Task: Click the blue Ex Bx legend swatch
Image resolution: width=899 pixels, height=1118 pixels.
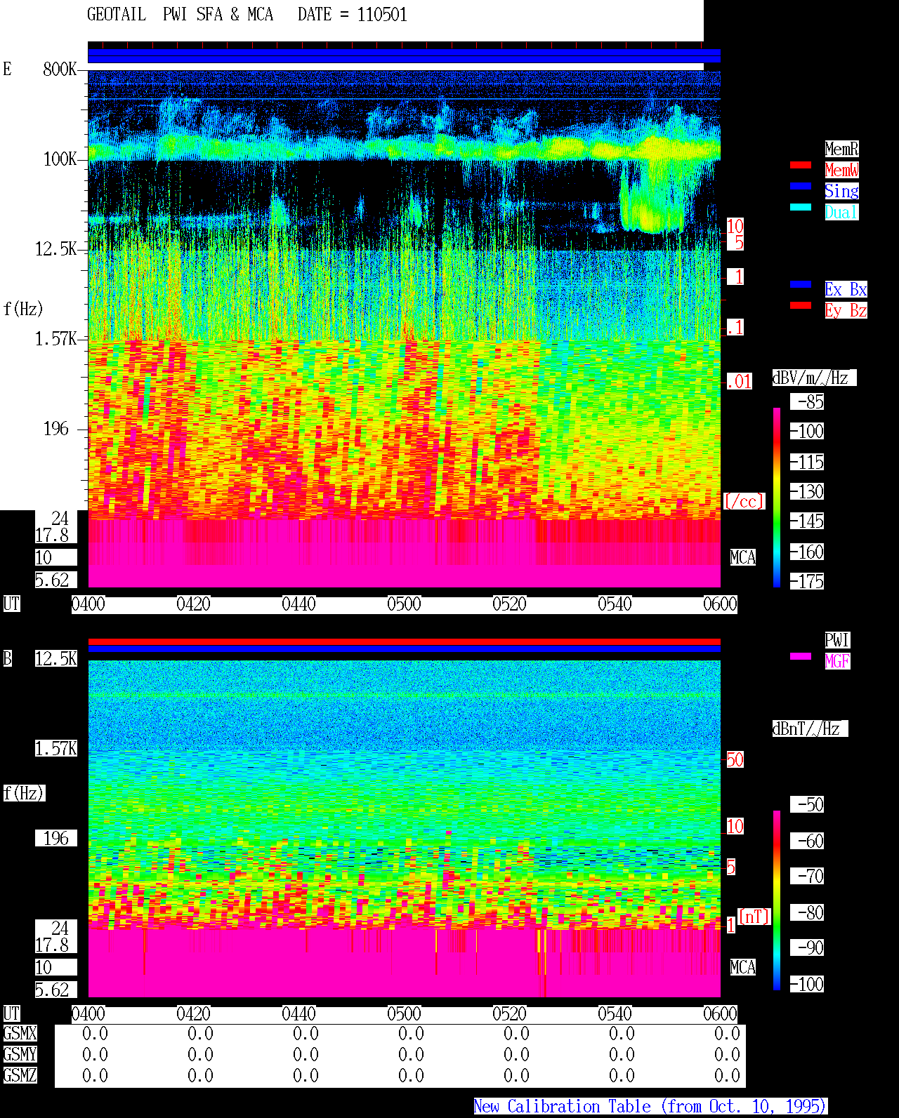Action: tap(801, 284)
